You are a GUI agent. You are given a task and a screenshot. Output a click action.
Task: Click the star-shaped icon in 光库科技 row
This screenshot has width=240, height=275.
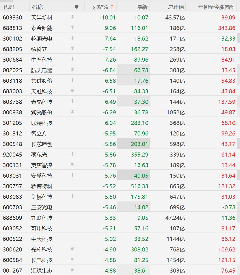pos(72,249)
